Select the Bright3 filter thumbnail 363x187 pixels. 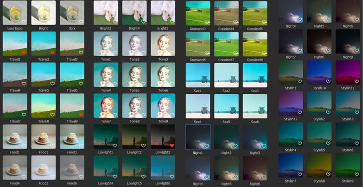point(106,13)
